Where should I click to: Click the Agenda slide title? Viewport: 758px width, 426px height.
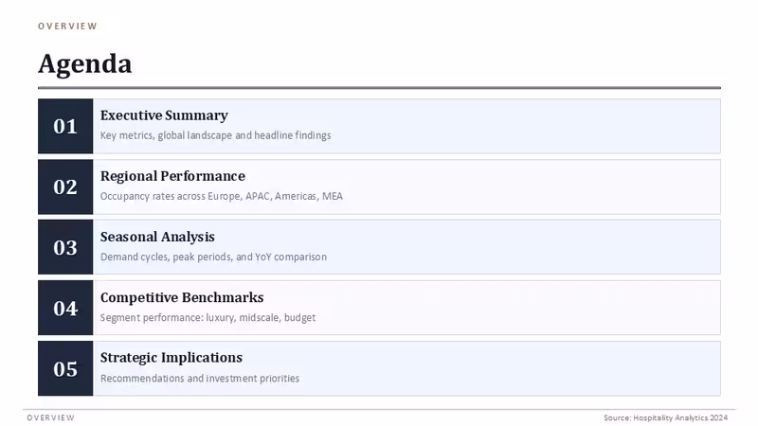tap(85, 63)
